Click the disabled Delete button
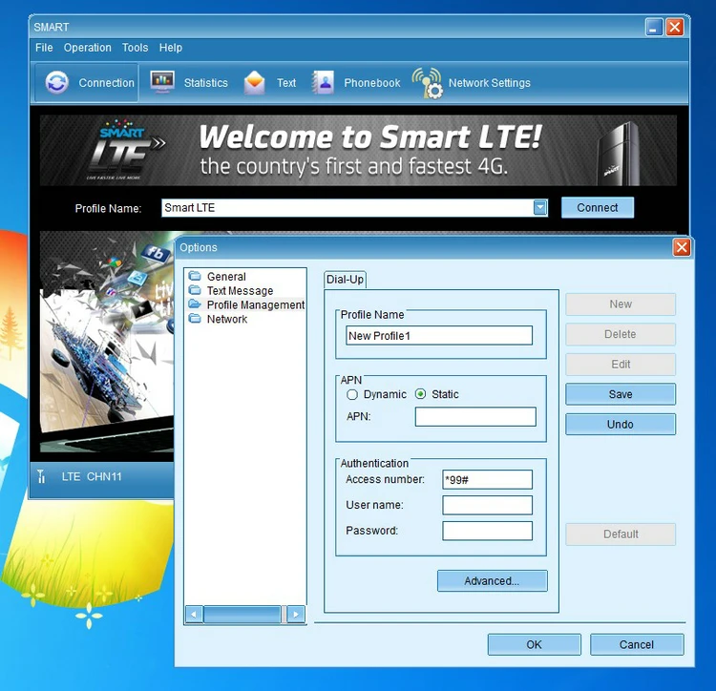716x691 pixels. coord(621,335)
